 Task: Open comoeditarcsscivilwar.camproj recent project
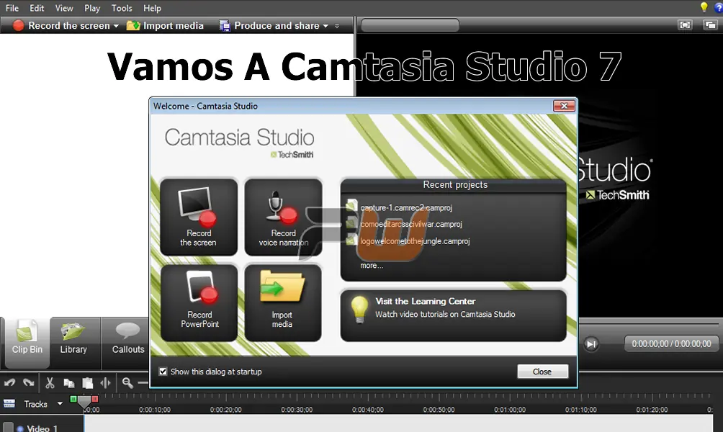[x=410, y=224]
